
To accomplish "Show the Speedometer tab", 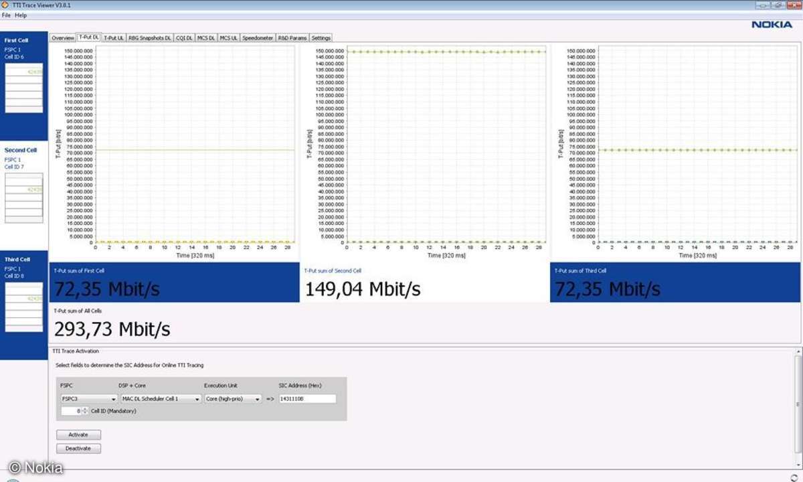I will click(258, 38).
